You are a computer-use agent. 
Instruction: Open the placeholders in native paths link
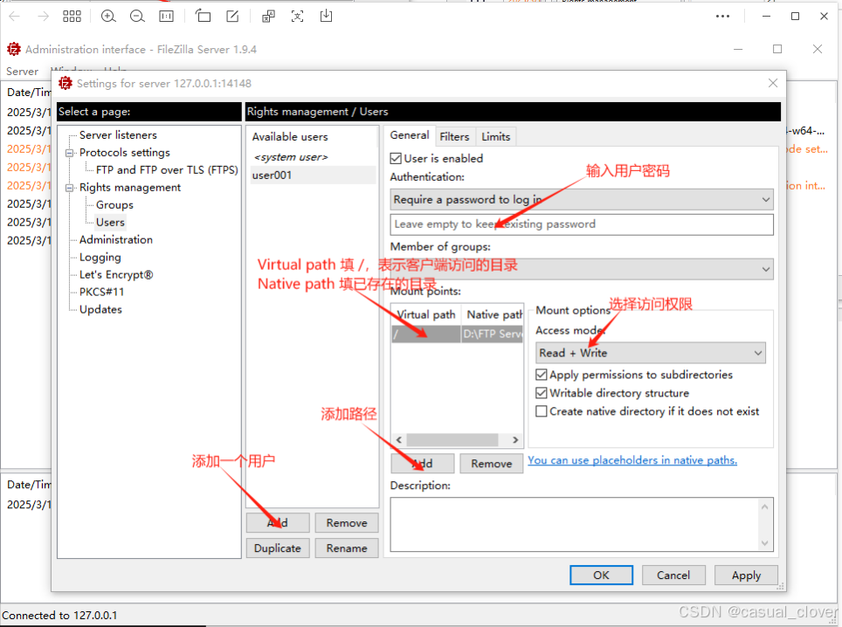632,460
